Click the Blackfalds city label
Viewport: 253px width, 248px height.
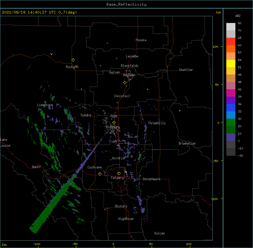[x=129, y=66]
